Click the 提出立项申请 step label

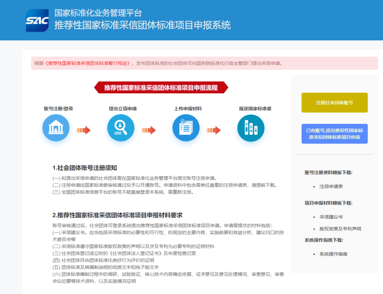[123, 109]
